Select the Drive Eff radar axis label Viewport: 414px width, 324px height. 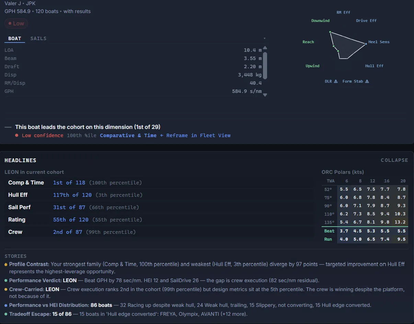(x=366, y=21)
